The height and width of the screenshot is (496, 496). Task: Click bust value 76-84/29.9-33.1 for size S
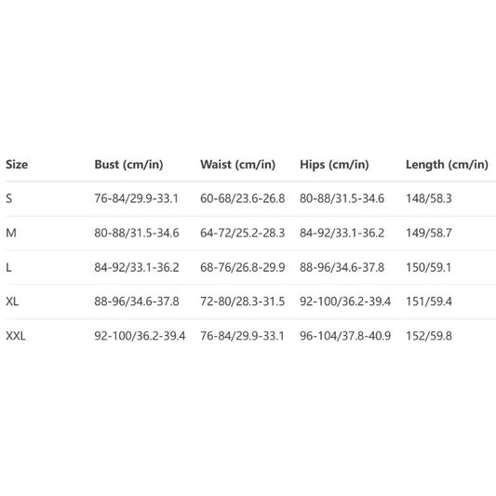[x=137, y=198]
